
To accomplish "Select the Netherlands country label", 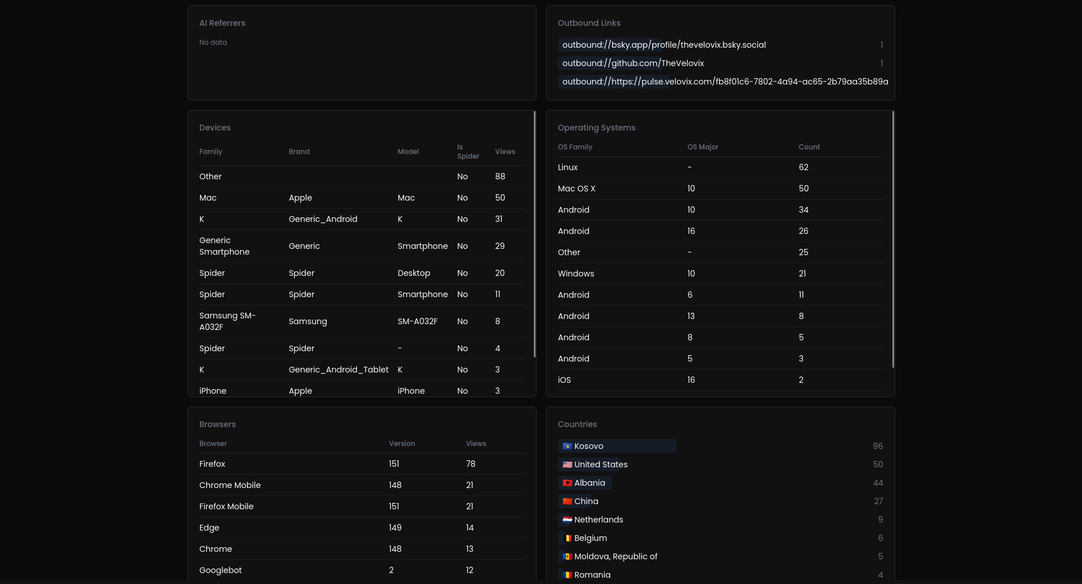I will [x=598, y=520].
